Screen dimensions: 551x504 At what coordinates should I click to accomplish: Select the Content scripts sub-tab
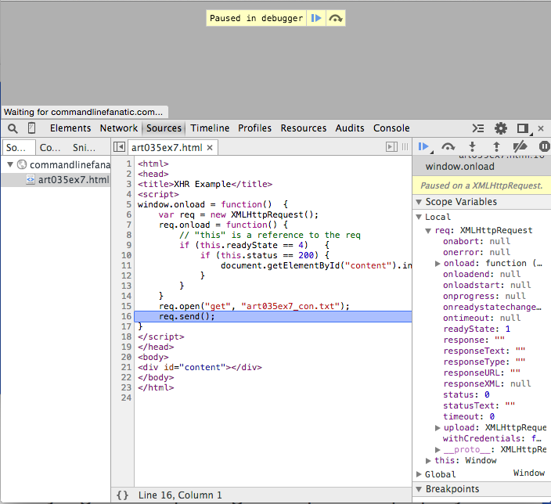(50, 148)
